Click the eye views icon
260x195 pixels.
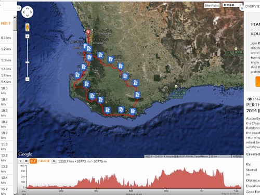(x=250, y=99)
